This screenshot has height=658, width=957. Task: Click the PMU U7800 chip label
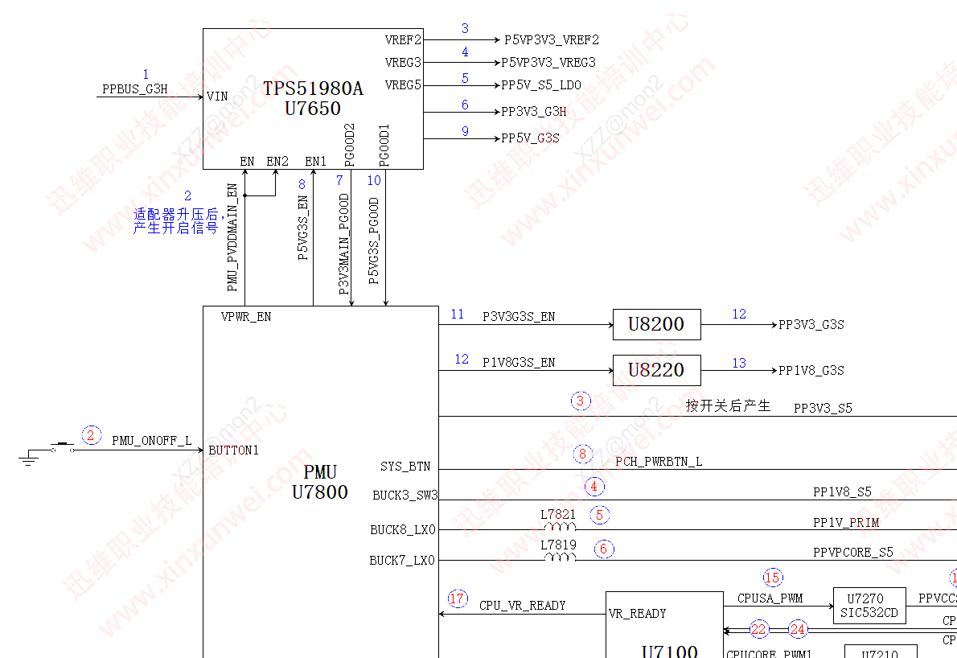pos(320,482)
